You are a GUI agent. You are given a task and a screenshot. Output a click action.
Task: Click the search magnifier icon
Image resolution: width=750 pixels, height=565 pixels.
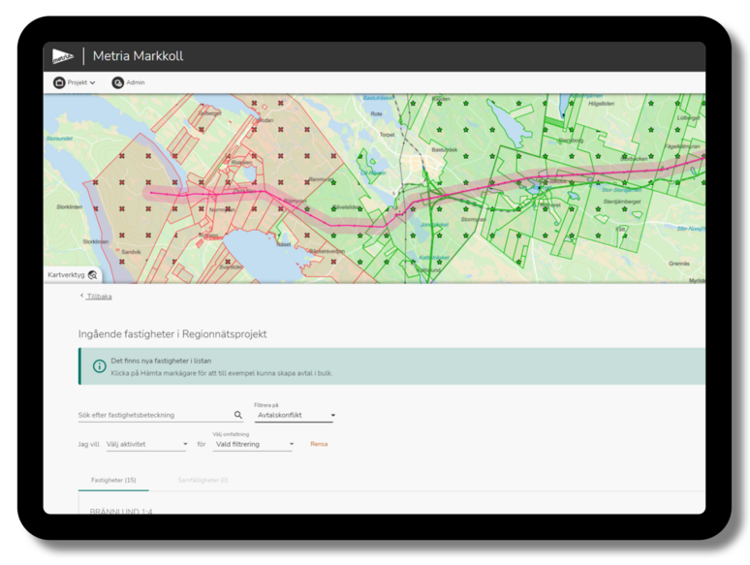[237, 415]
